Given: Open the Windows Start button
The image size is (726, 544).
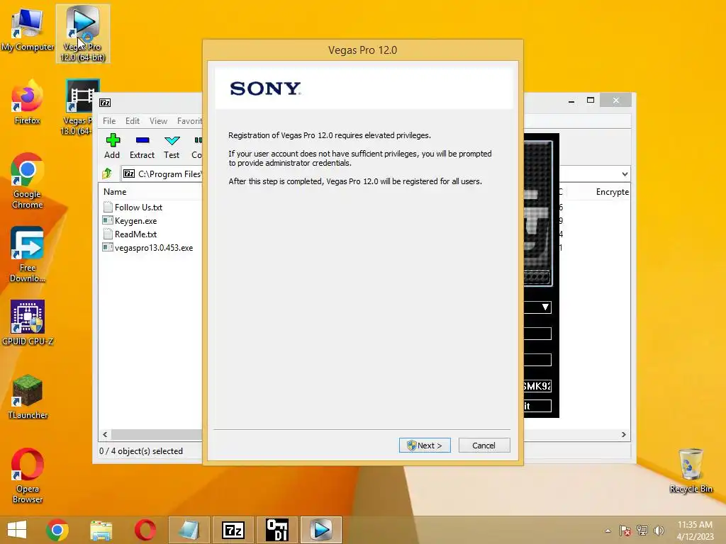Looking at the screenshot, I should [x=17, y=530].
